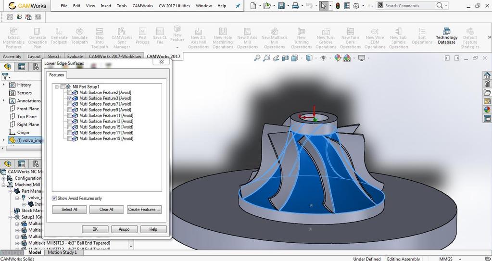The width and height of the screenshot is (492, 261).
Task: Select the PropertyManager tab icon
Action: coord(22,66)
